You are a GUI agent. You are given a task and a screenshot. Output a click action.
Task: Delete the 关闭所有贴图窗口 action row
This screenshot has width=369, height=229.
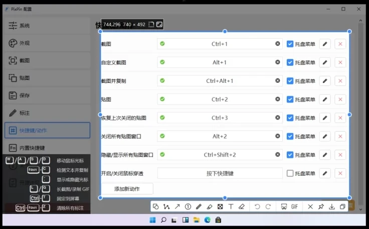[340, 136]
